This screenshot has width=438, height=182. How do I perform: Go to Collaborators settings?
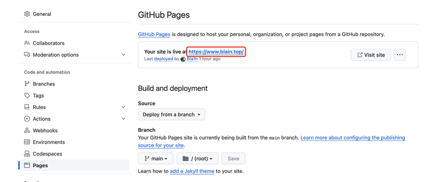pyautogui.click(x=75, y=43)
